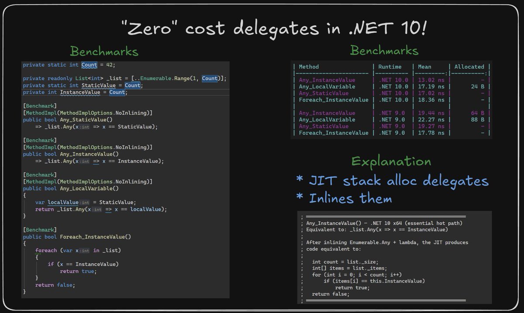Click the Benchmarks heading above the code listing

104,51
